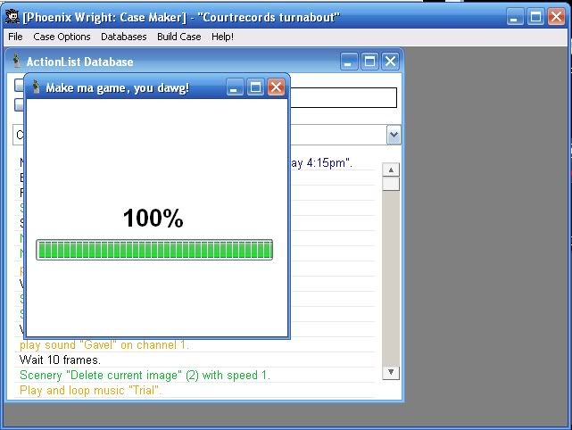Screen dimensions: 572x430
Task: Close the ActionList Database window
Action: pyautogui.click(x=390, y=62)
